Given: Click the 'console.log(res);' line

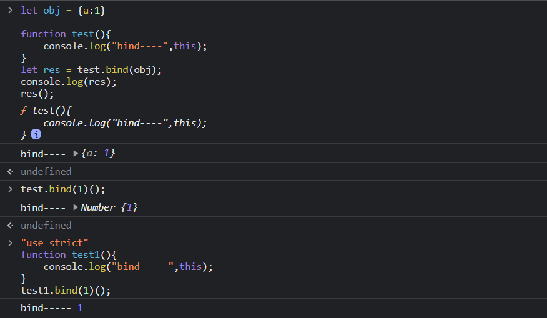Looking at the screenshot, I should click(69, 82).
